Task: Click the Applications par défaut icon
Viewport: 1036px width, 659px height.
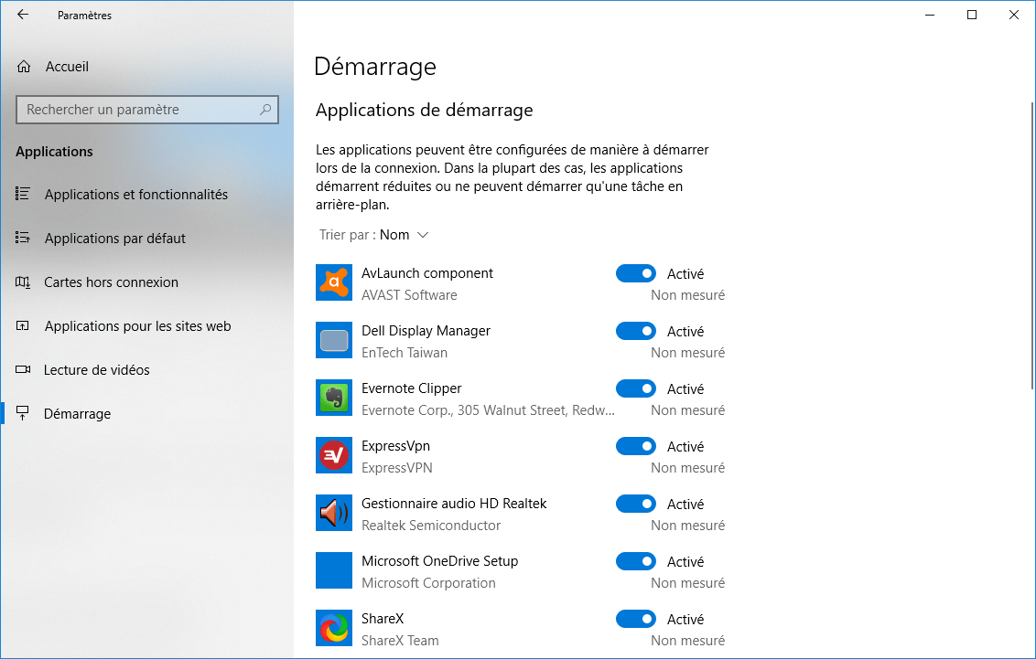Action: 23,238
